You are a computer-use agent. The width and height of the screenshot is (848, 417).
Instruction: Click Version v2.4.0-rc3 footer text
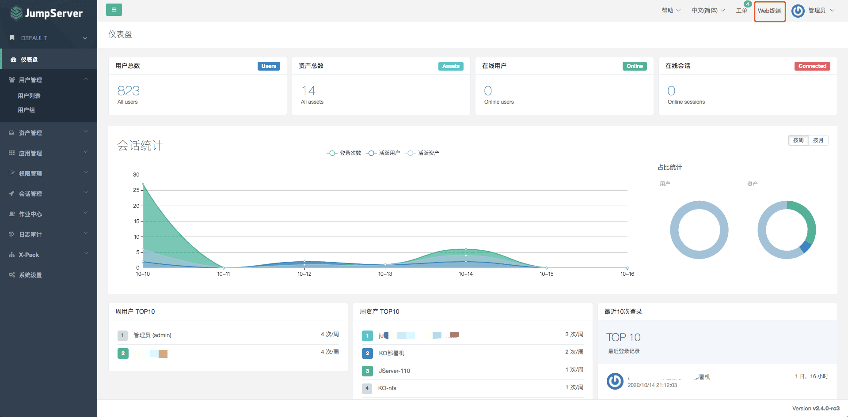(816, 409)
